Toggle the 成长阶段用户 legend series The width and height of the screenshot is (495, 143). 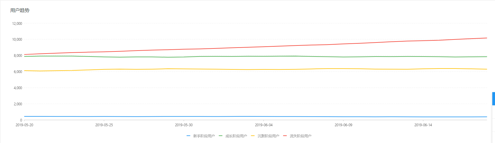tap(236, 136)
